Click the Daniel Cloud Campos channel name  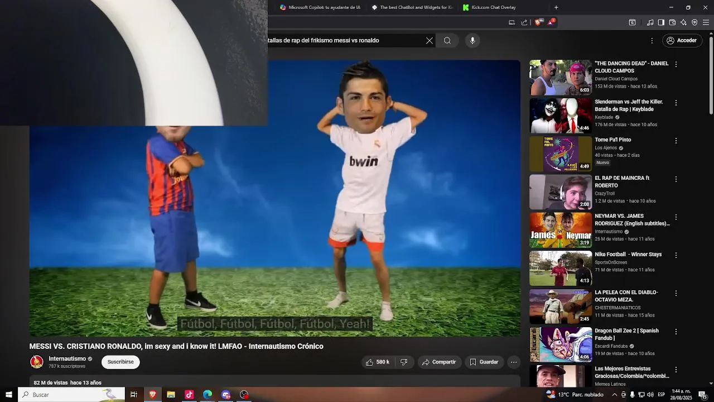click(x=616, y=79)
